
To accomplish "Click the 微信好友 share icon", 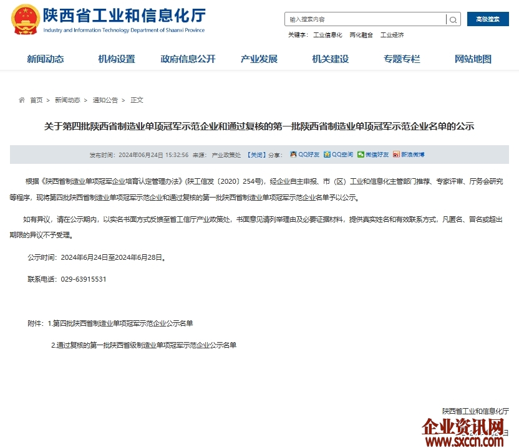I will click(361, 155).
